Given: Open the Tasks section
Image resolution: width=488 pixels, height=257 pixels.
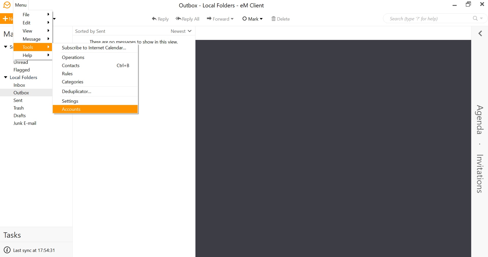Looking at the screenshot, I should pos(12,235).
